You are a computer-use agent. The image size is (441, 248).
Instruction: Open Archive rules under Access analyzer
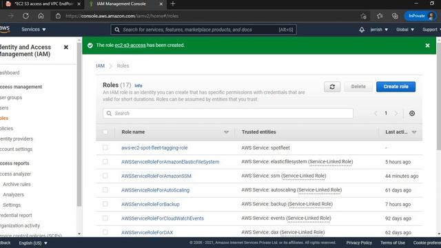(17, 184)
